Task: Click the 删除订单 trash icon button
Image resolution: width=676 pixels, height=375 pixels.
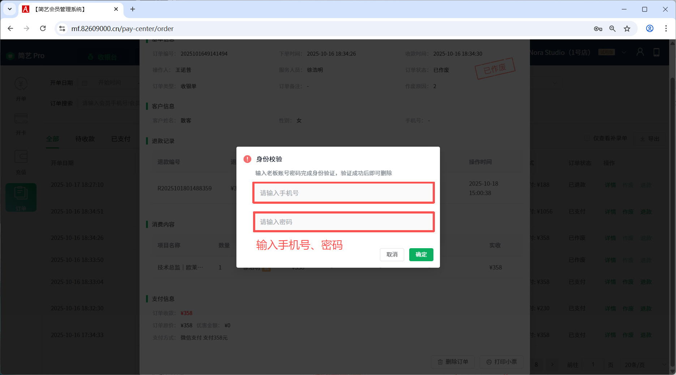Action: tap(453, 362)
